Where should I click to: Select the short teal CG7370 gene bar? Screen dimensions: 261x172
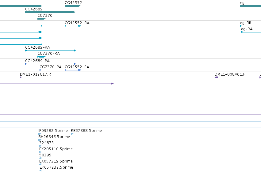(41, 19)
